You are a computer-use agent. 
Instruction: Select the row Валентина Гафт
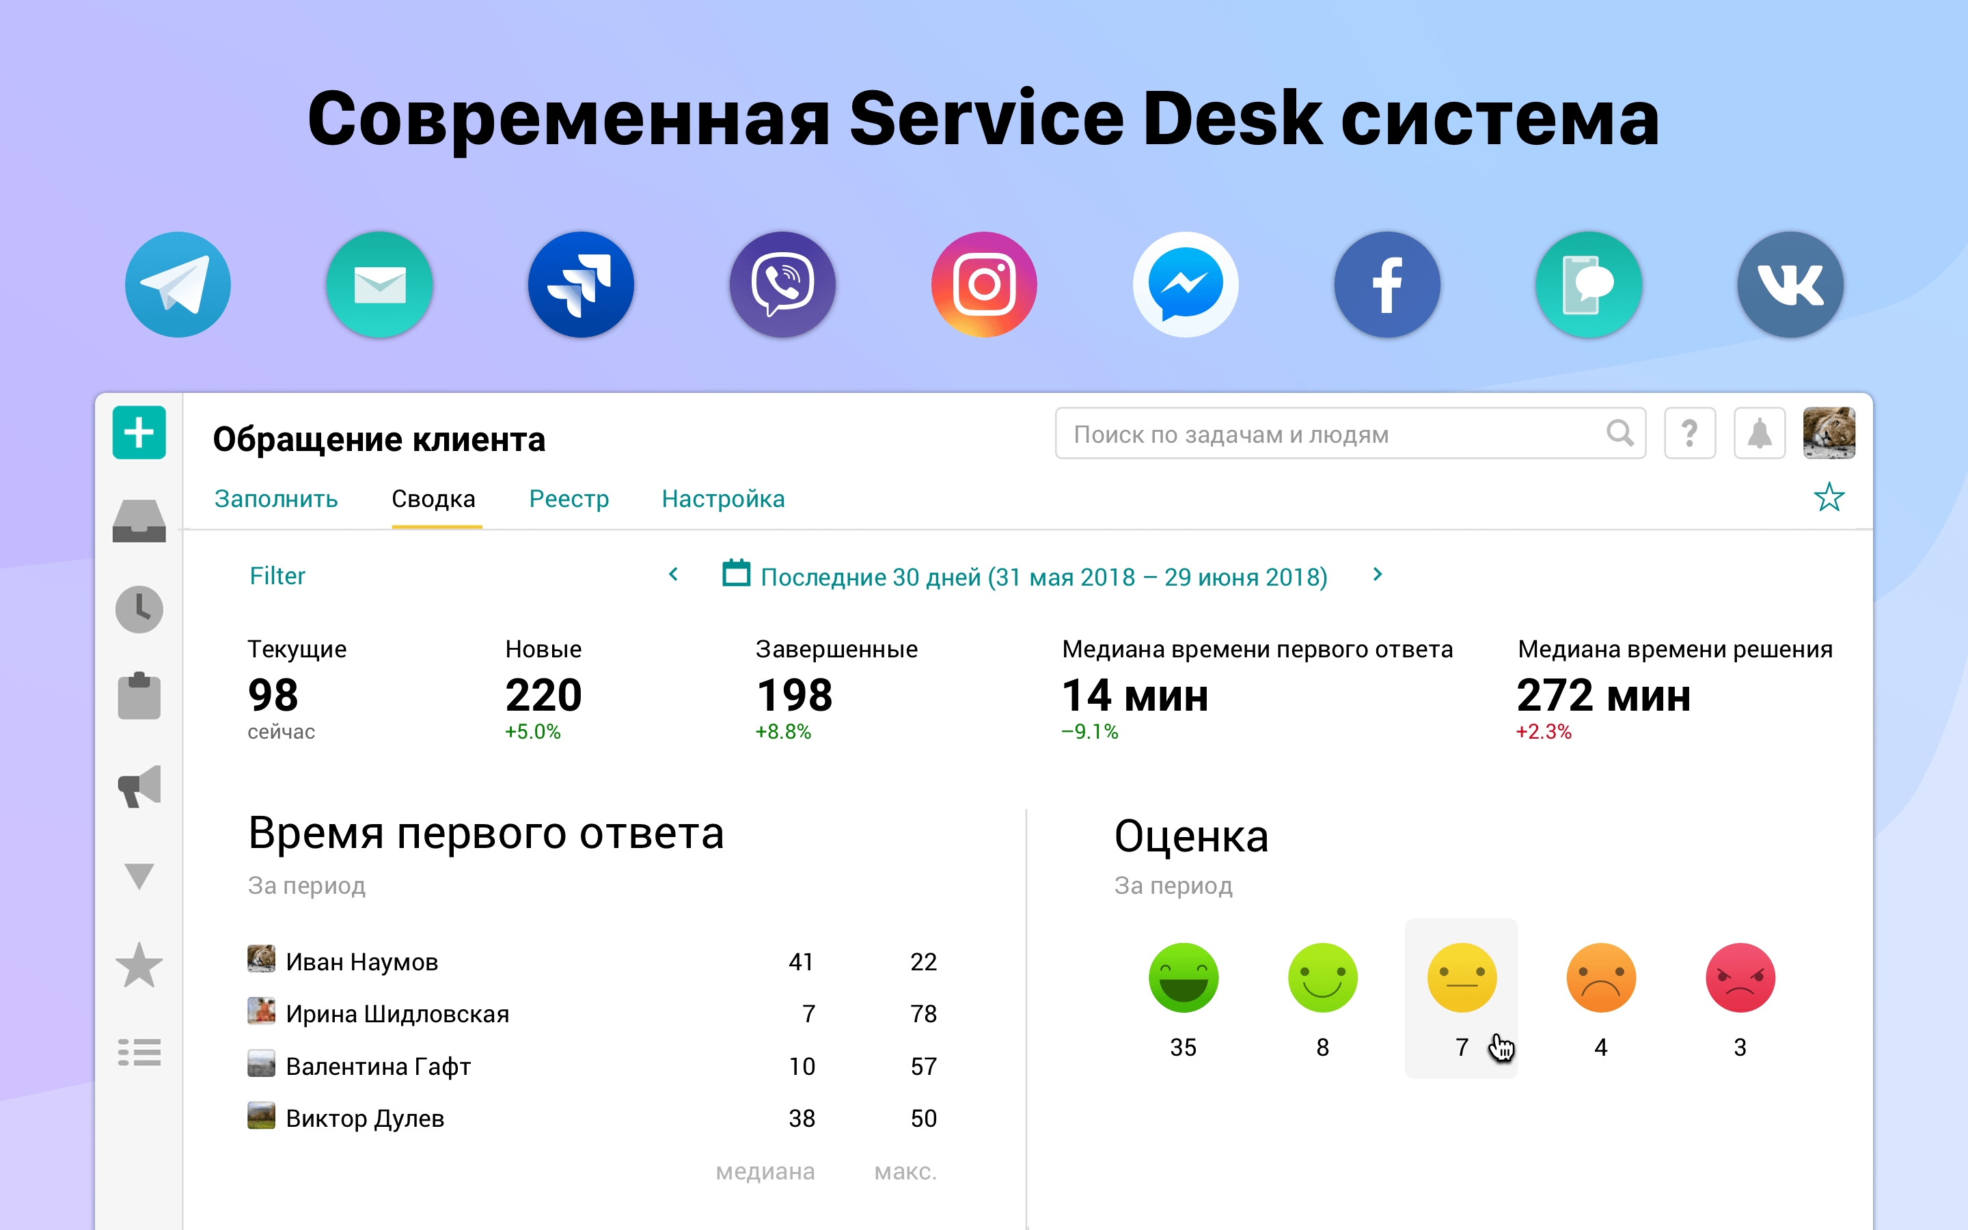click(592, 1066)
